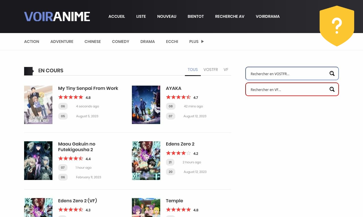
Task: Open the NOUVEAU menu item
Action: tap(167, 16)
